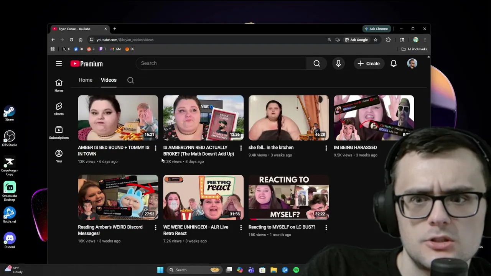Open the Chrome extensions puzzle icon

(x=388, y=39)
